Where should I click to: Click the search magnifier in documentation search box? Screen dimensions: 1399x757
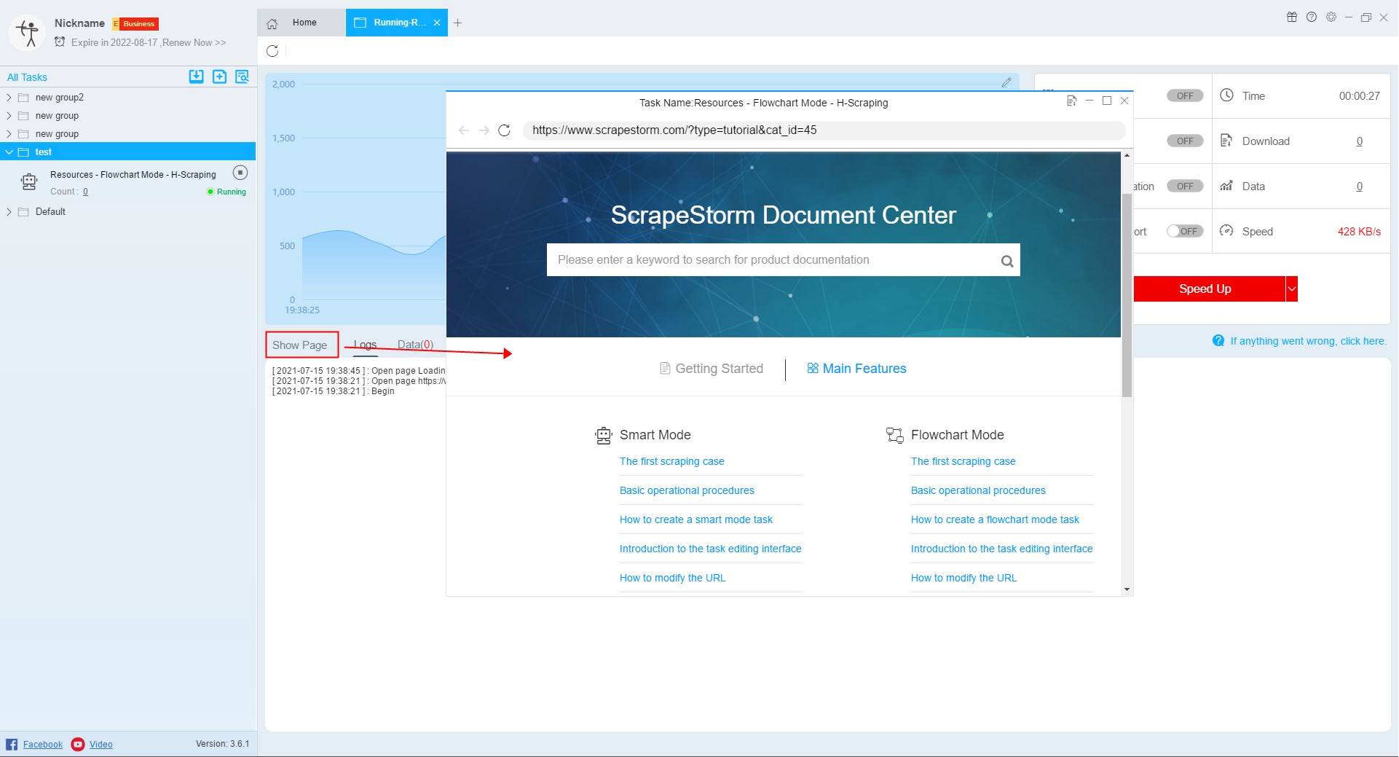tap(1006, 261)
